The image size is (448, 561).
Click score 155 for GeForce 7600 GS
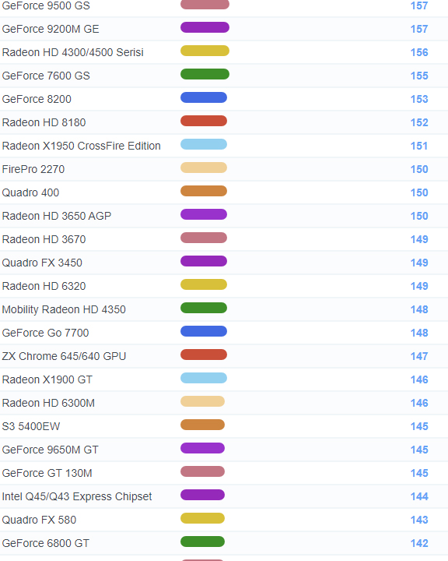(x=419, y=76)
